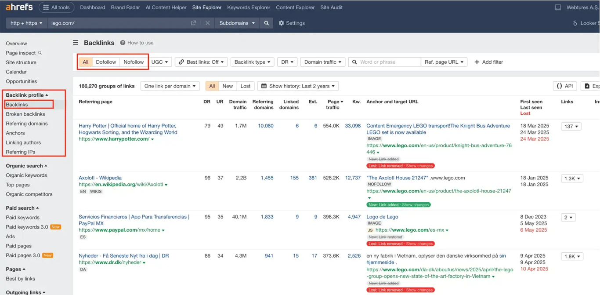Click the Add filter button
The image size is (600, 295).
coord(488,62)
